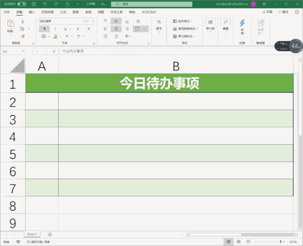Image resolution: width=303 pixels, height=246 pixels.
Task: Click the Sensitivity ribbon icon
Action: point(261,23)
